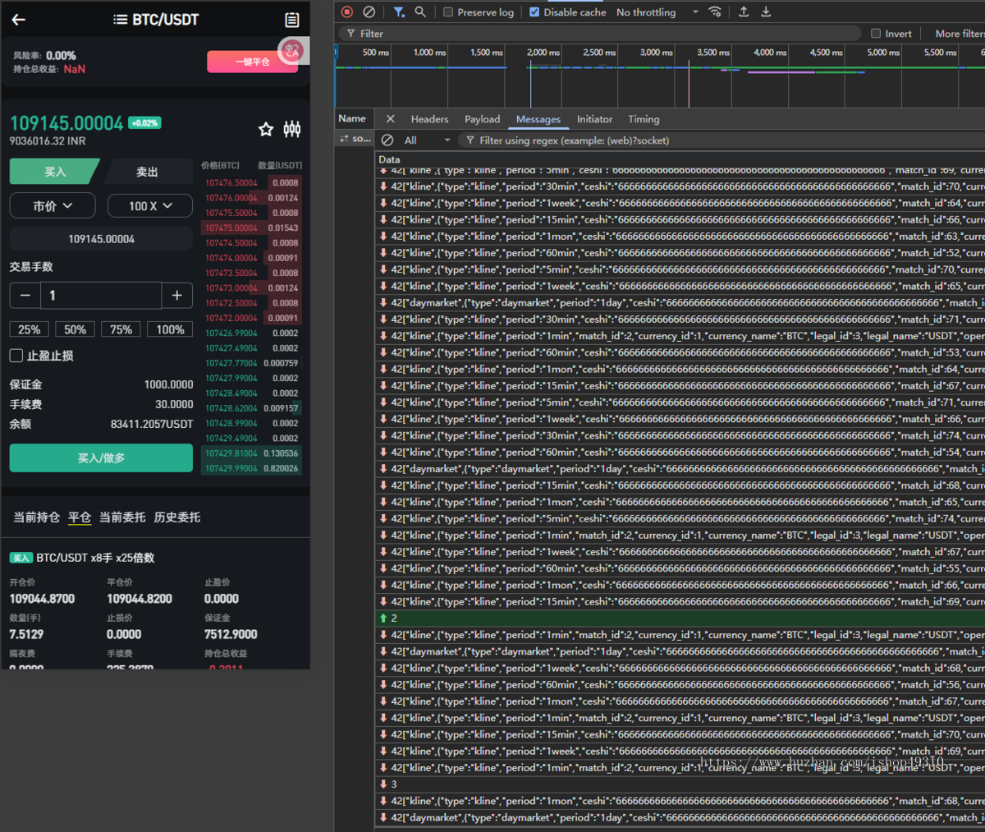
Task: Submit order with 买入/做多 button
Action: point(101,458)
